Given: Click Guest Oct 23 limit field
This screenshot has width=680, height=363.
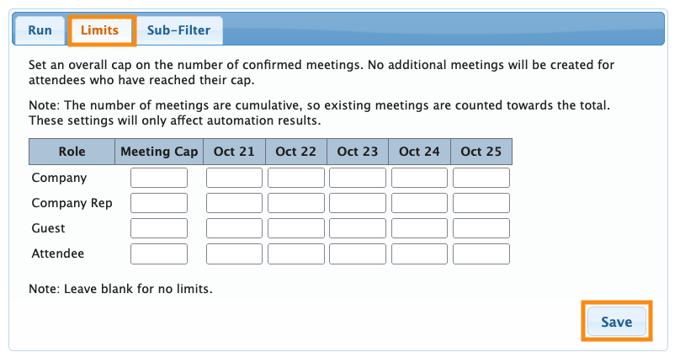Looking at the screenshot, I should (358, 228).
